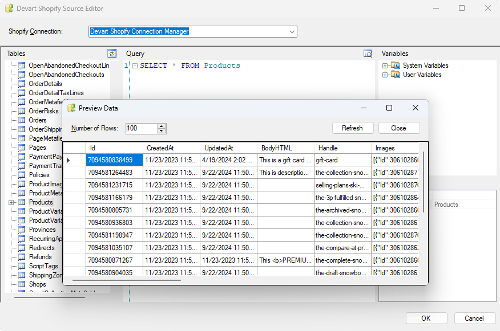500x331 pixels.
Task: Click the Refunds table icon
Action: [22, 257]
